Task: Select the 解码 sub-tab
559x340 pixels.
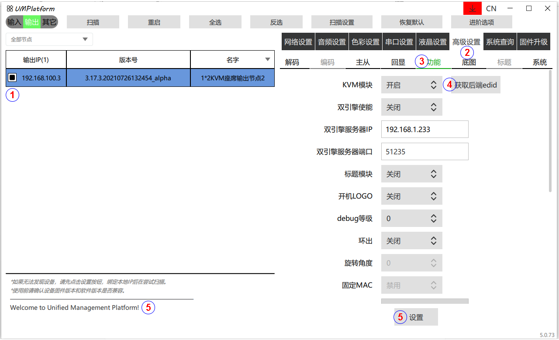Action: (292, 62)
